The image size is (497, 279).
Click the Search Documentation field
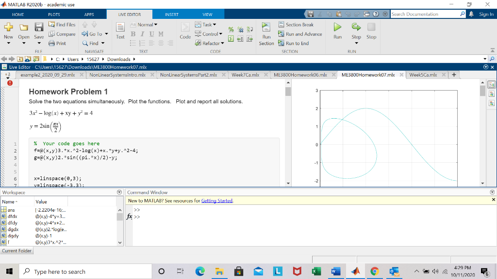click(x=427, y=14)
